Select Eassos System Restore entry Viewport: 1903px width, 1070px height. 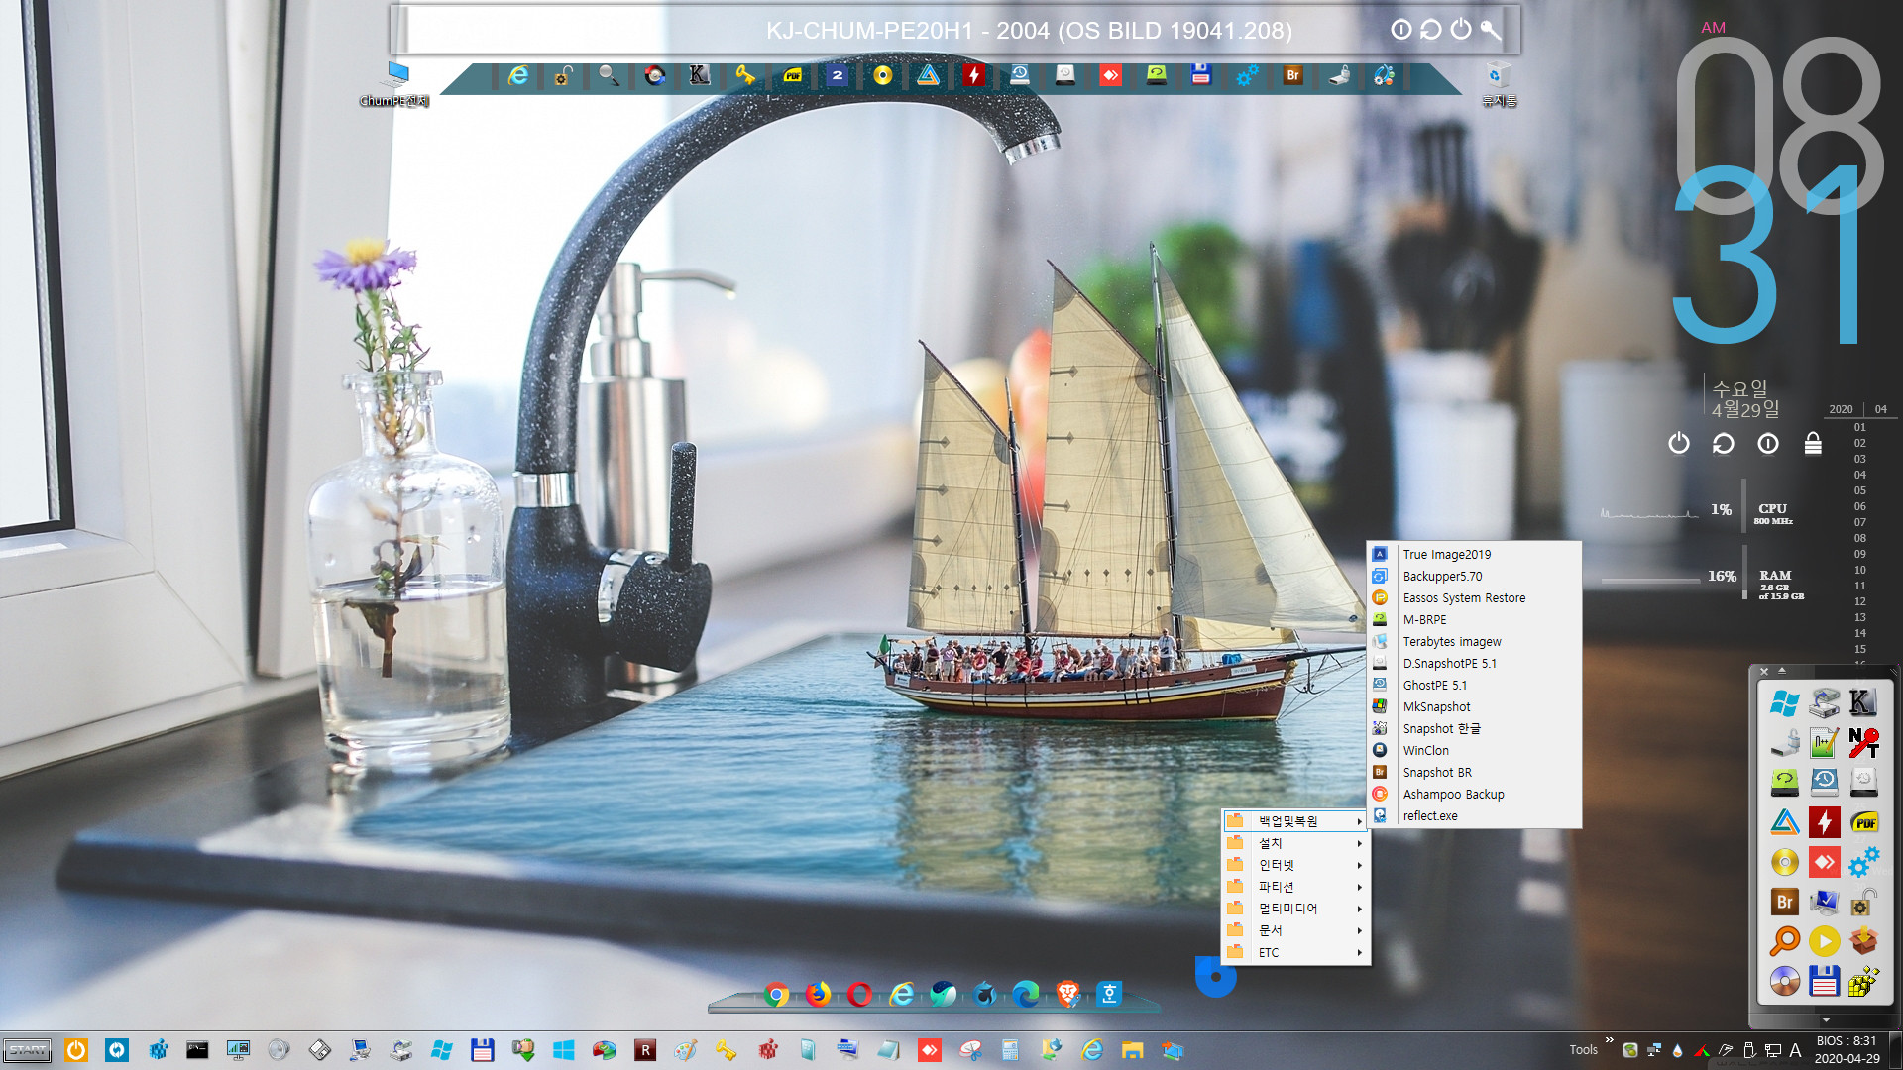tap(1474, 598)
